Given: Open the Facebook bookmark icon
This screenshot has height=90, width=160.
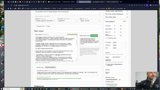Looking at the screenshot, I should [x=8, y=8].
